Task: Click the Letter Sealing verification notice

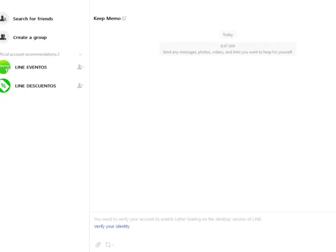Action: click(x=178, y=219)
